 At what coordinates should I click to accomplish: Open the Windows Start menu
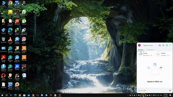click(2, 95)
